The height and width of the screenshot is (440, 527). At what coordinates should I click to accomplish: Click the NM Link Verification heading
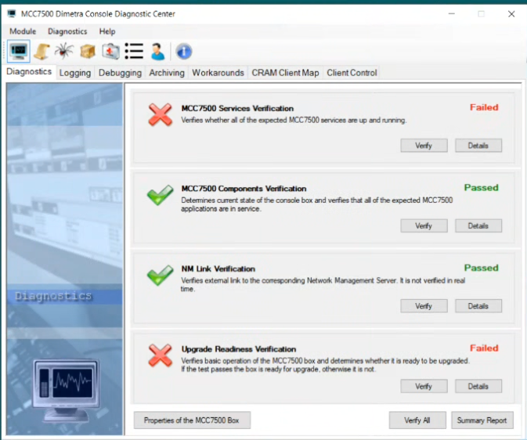[218, 269]
